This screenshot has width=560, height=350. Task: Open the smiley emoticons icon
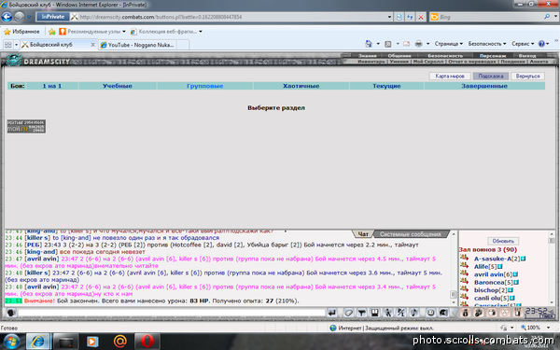click(430, 313)
